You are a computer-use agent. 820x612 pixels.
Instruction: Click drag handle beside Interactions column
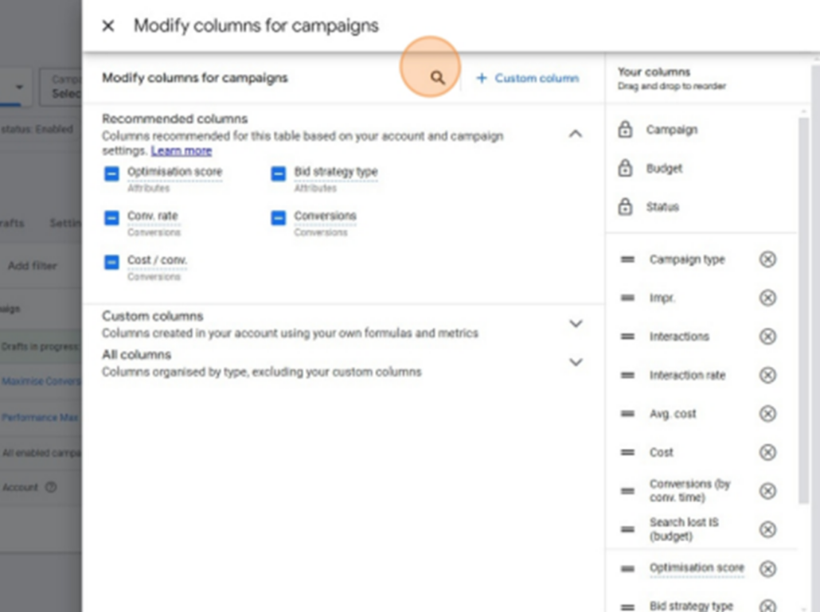[x=628, y=337]
